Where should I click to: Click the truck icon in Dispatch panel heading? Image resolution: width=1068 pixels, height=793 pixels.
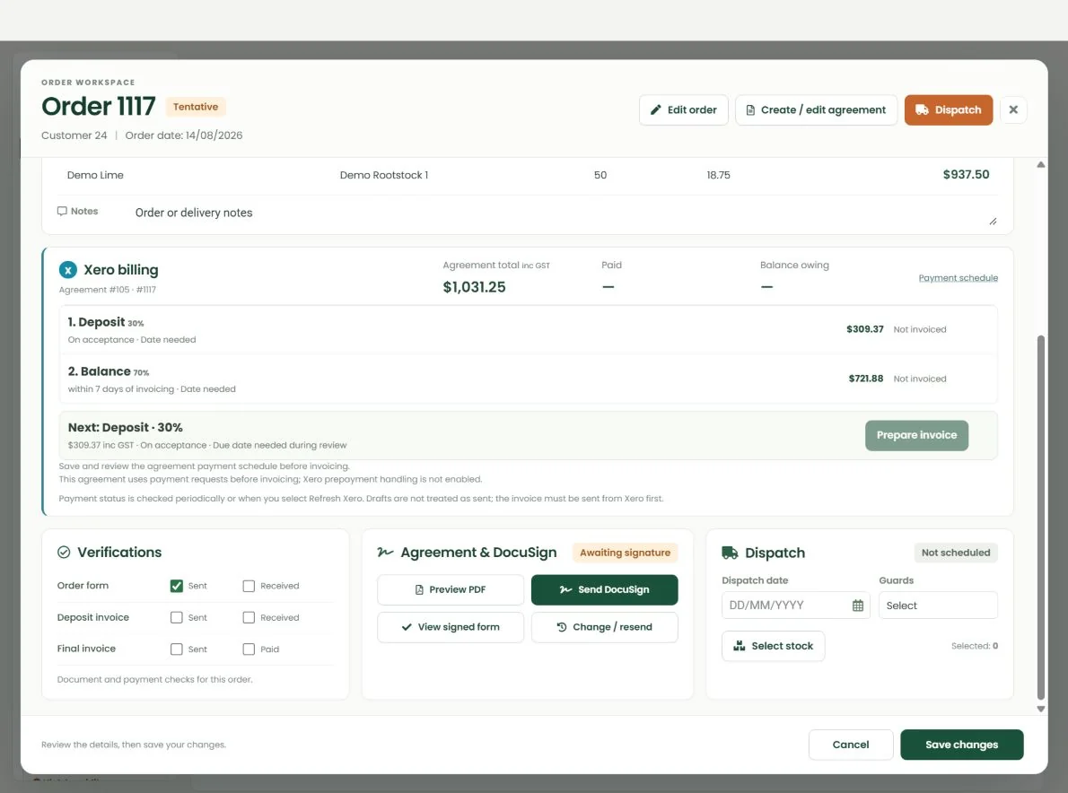pyautogui.click(x=730, y=553)
